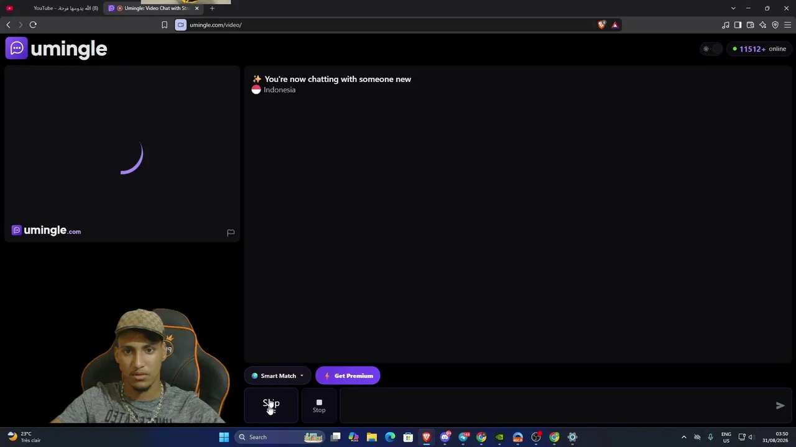Reload the current page

[x=33, y=25]
